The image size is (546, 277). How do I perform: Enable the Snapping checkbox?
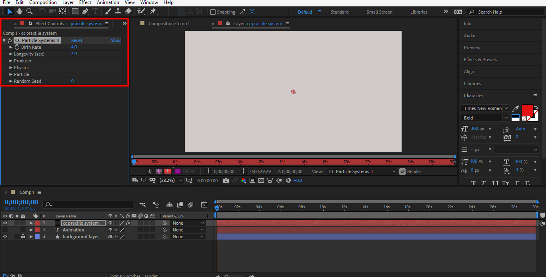pyautogui.click(x=213, y=12)
